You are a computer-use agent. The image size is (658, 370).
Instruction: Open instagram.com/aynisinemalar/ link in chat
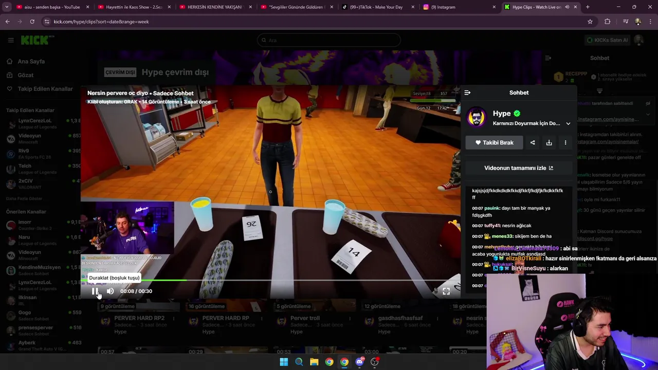608,141
